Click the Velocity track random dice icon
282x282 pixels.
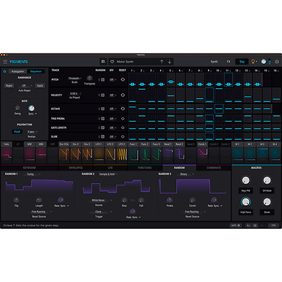[x=103, y=95]
